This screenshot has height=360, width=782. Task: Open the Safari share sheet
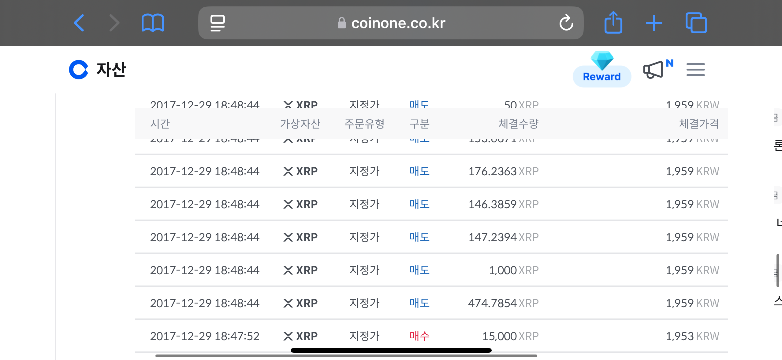(x=613, y=23)
